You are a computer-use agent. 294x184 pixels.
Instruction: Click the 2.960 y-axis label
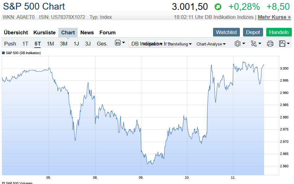(284, 166)
